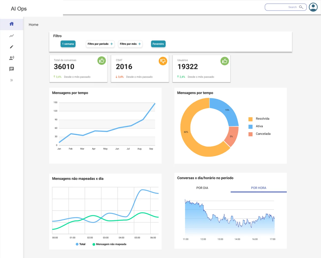The image size is (321, 258).
Task: Click the Filtro heading
Action: pyautogui.click(x=57, y=36)
